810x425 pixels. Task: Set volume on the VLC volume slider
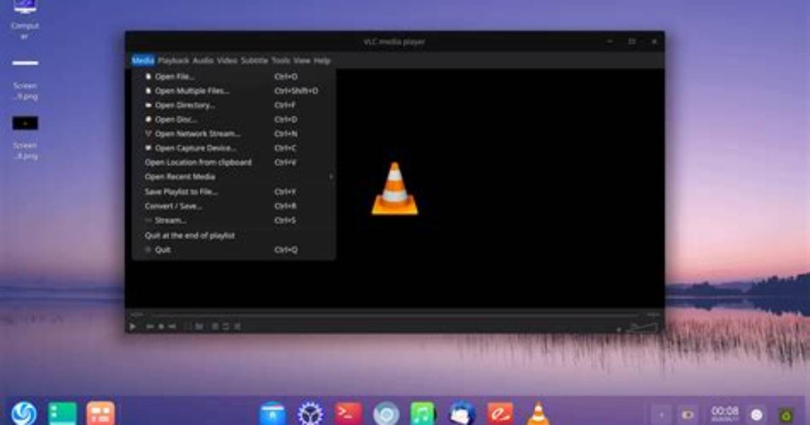642,328
